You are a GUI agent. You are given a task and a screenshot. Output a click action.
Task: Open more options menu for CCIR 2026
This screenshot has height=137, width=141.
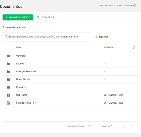pyautogui.click(x=134, y=95)
